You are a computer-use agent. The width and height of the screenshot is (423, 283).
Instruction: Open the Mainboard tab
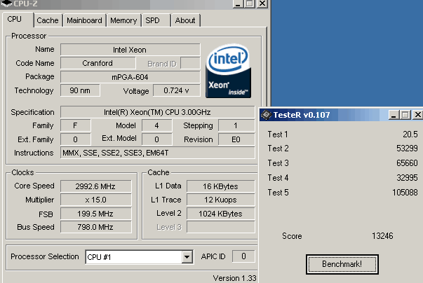pyautogui.click(x=84, y=20)
